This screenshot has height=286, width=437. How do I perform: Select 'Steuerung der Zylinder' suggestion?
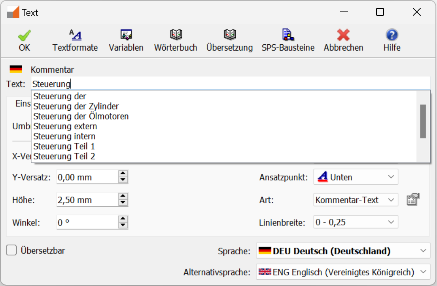tap(76, 106)
